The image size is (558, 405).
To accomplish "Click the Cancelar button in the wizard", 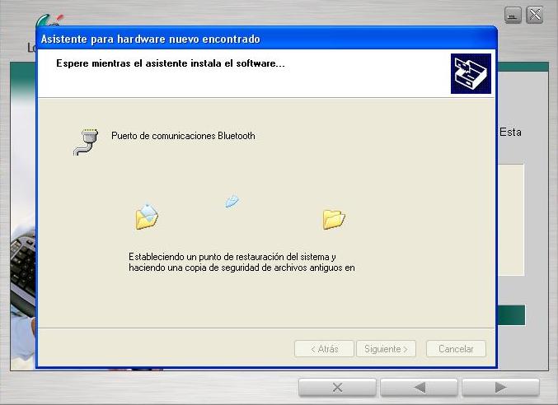I will pyautogui.click(x=456, y=349).
